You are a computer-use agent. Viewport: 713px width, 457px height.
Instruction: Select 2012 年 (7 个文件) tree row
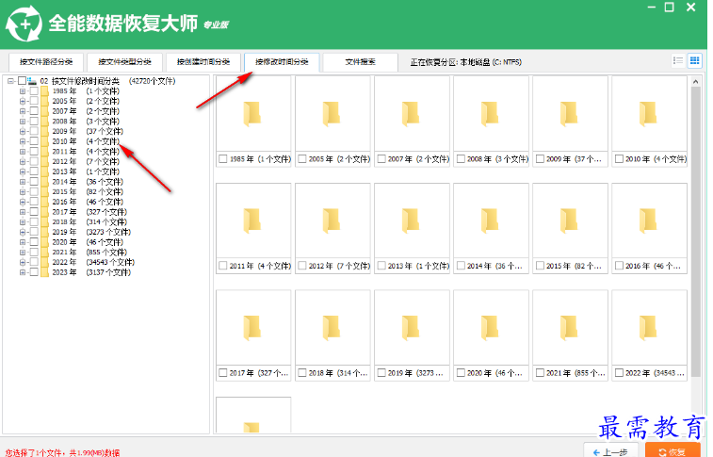(x=86, y=161)
